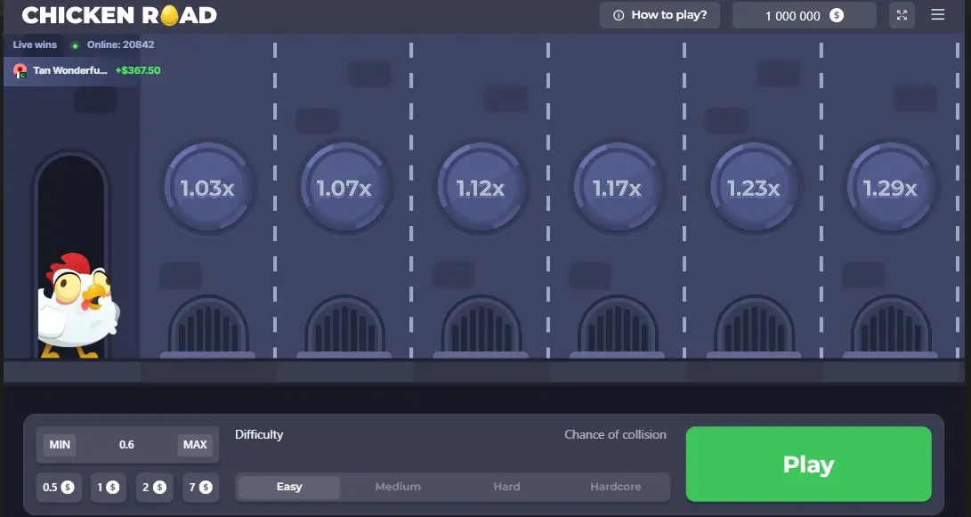Click the 1.17x multiplier manhole
971x517 pixels.
tap(617, 188)
